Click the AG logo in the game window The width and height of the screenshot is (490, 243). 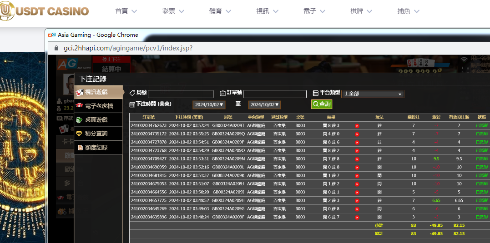tap(66, 65)
